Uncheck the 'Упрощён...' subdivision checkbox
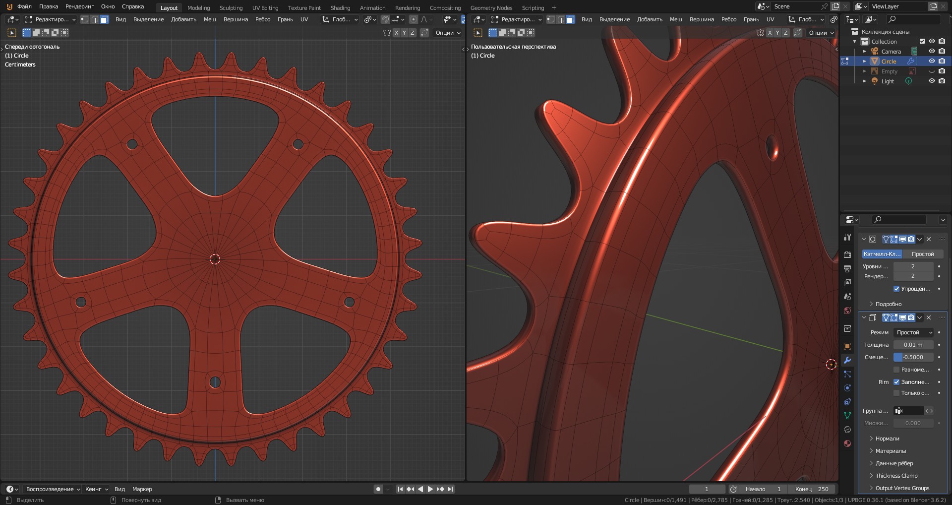The height and width of the screenshot is (505, 952). pos(896,289)
